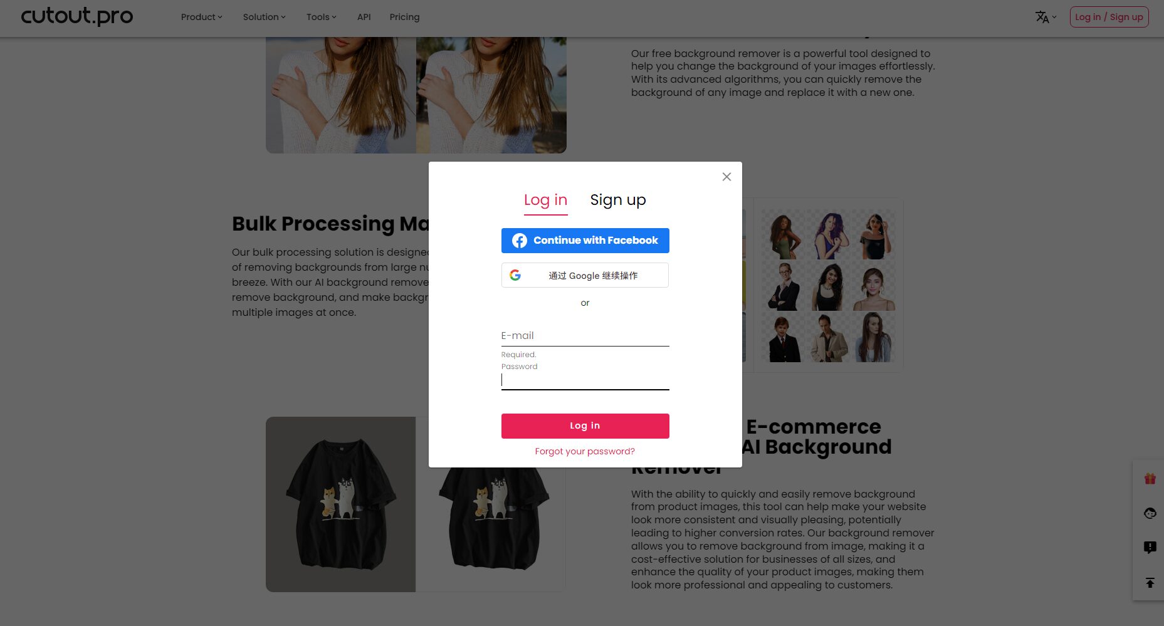Select the Log in tab
Screen dimensions: 1164x626
(545, 201)
